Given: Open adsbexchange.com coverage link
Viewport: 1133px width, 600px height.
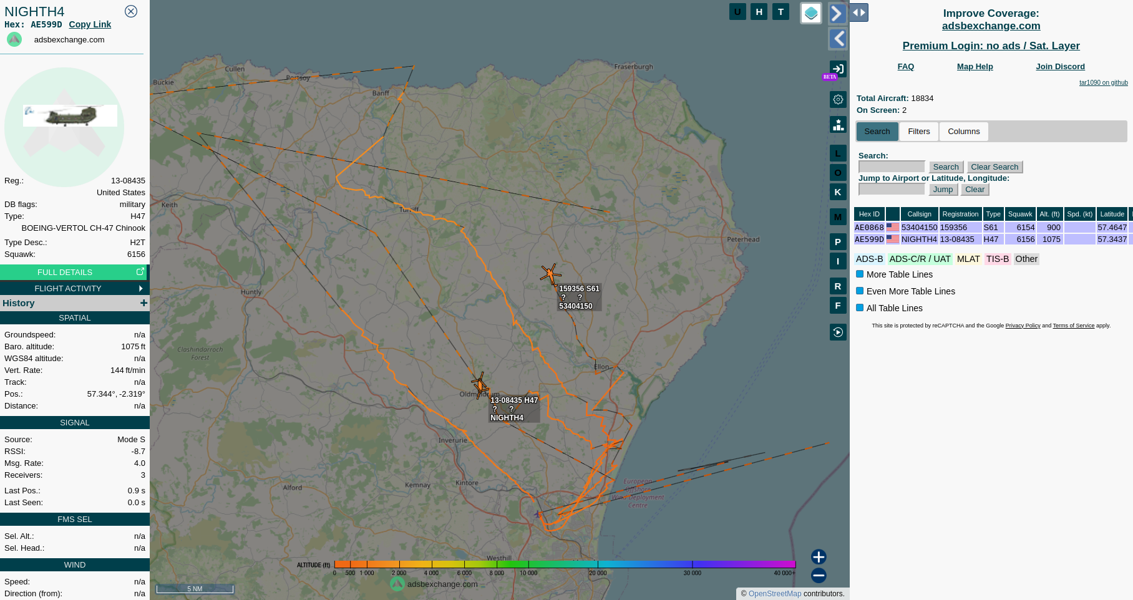Looking at the screenshot, I should (991, 26).
